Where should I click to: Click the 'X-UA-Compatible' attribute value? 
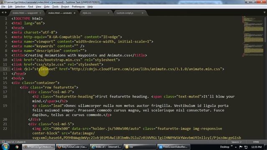[x=65, y=37]
